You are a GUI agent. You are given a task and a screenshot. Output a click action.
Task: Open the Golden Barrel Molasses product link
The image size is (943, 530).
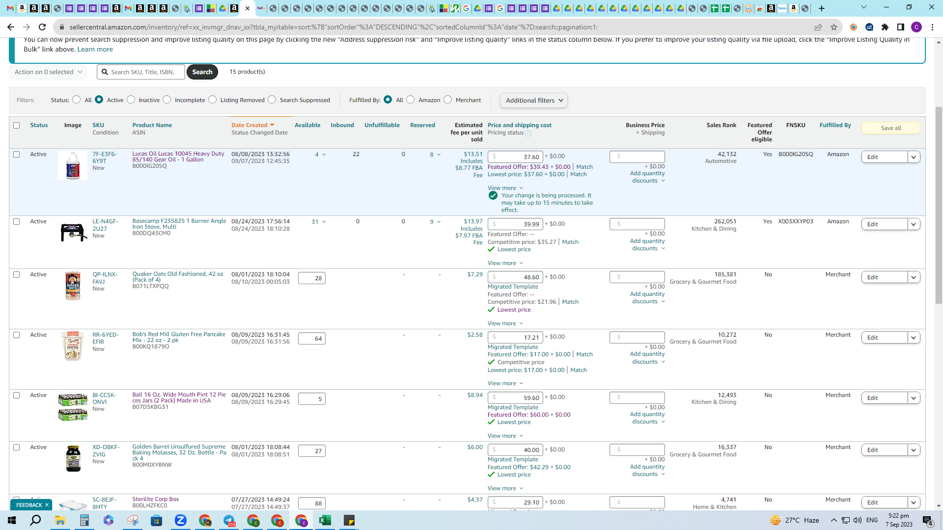point(179,452)
